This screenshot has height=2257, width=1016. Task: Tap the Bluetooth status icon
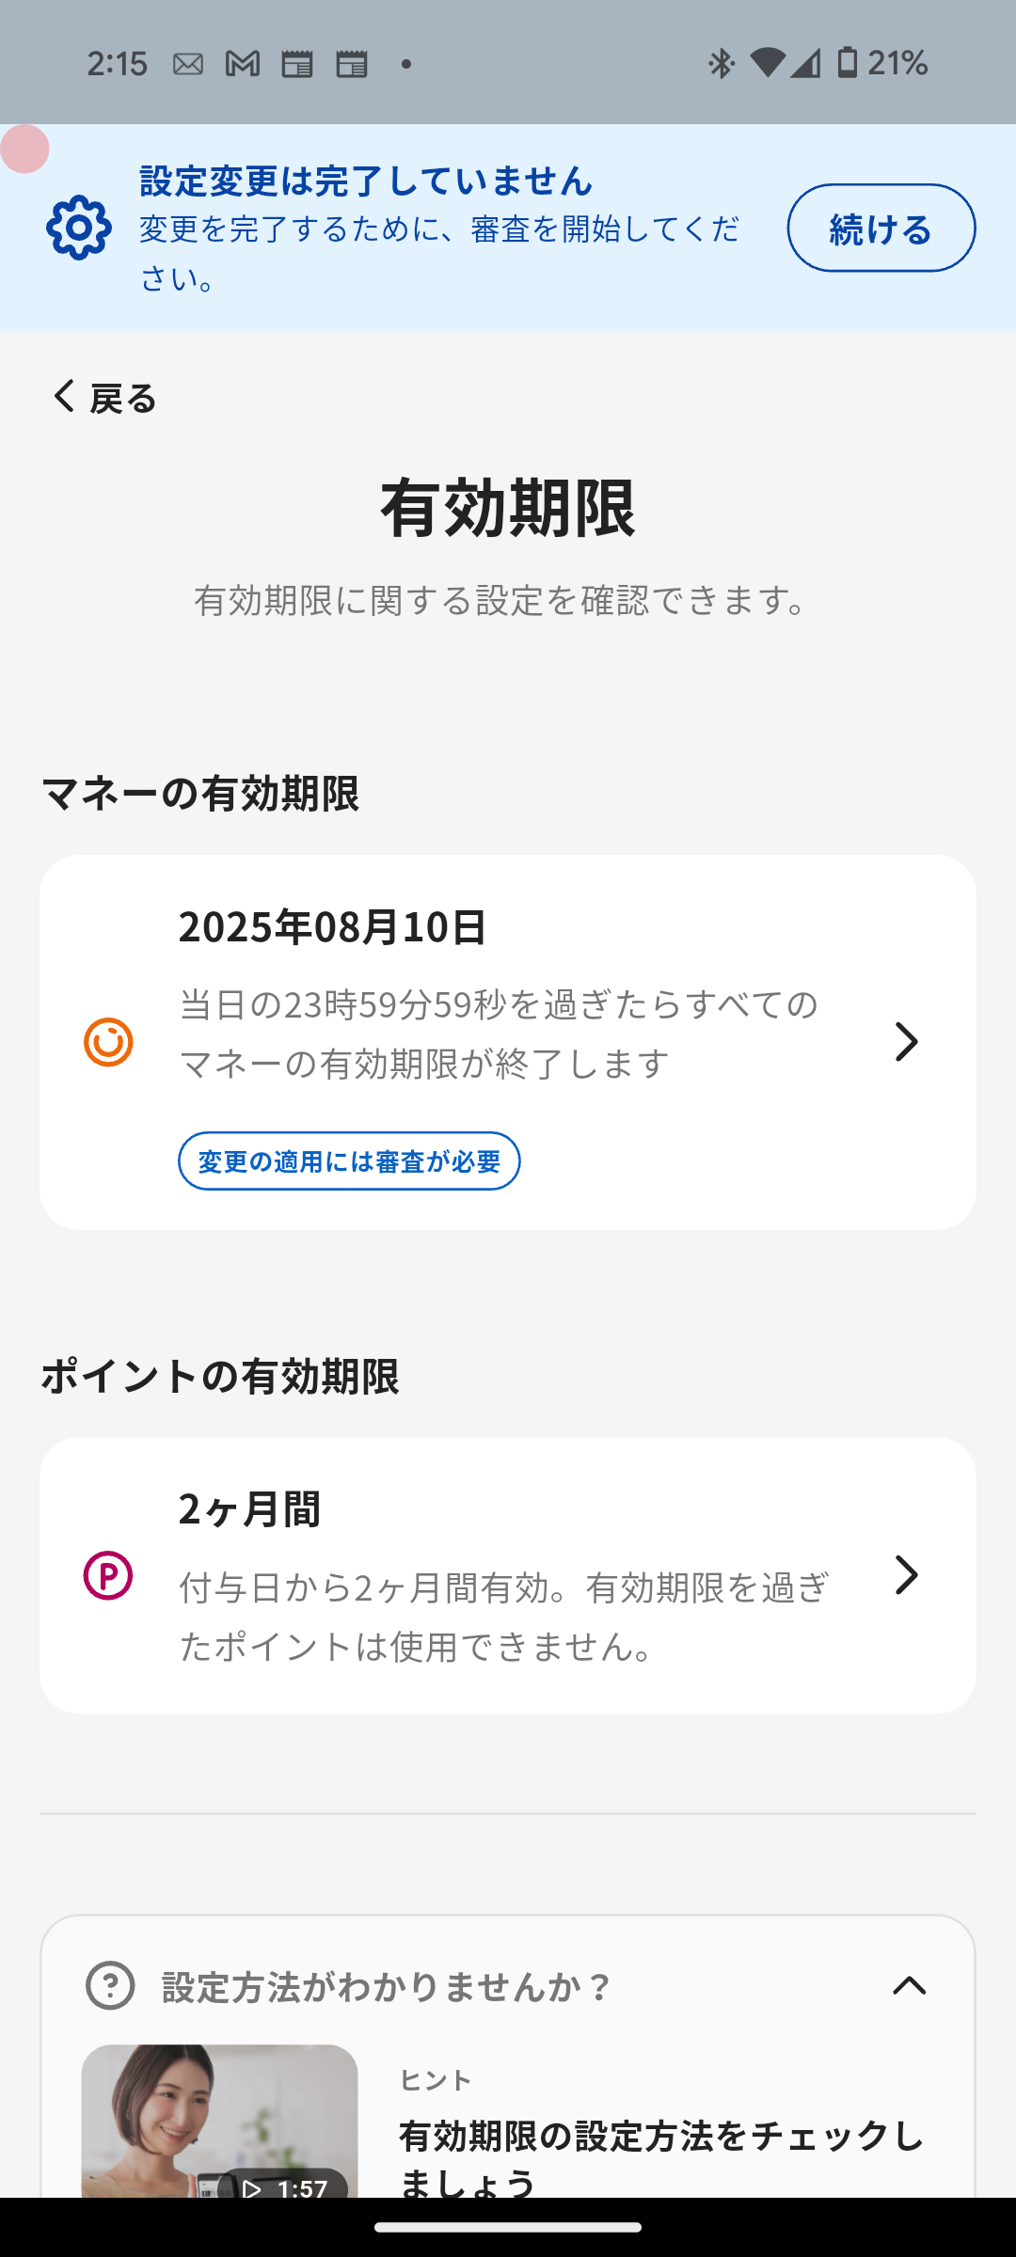[x=721, y=64]
